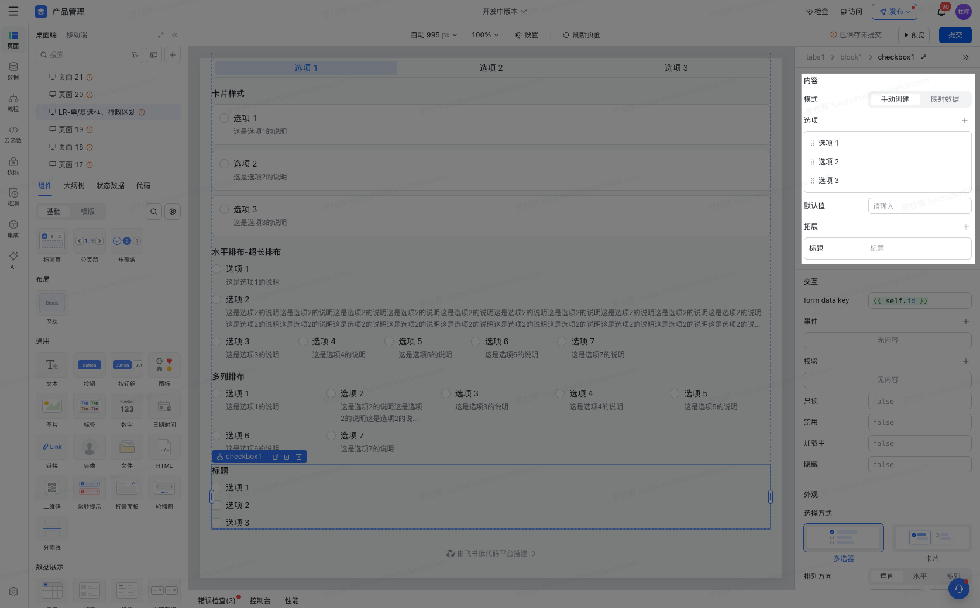Open the 云函数 cloud functions sidebar icon
This screenshot has height=608, width=980.
pos(13,134)
